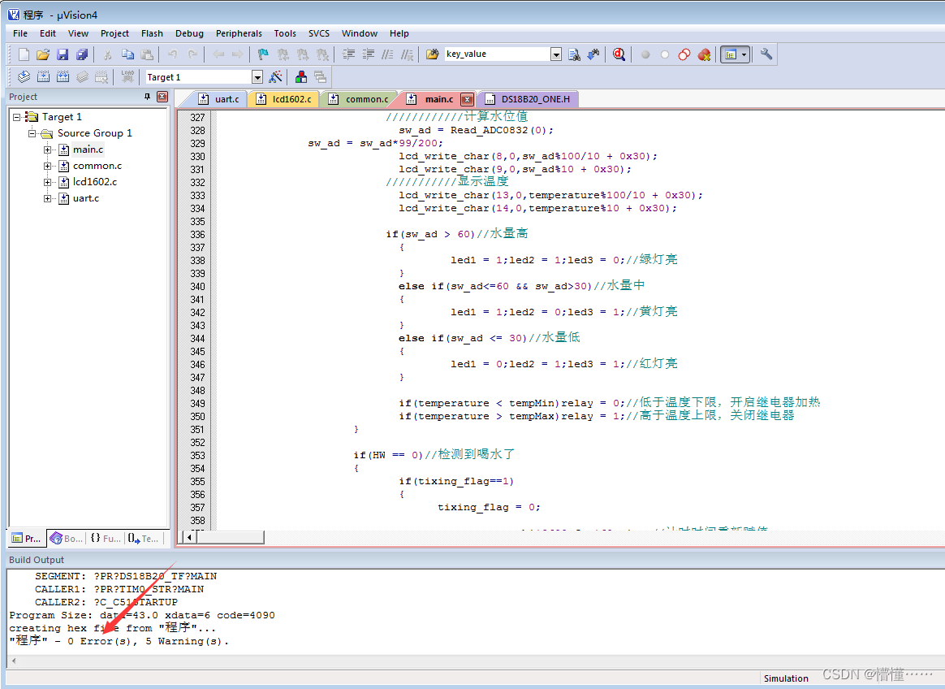
Task: Switch to DS18B20_ONE.H editor tab
Action: point(529,99)
